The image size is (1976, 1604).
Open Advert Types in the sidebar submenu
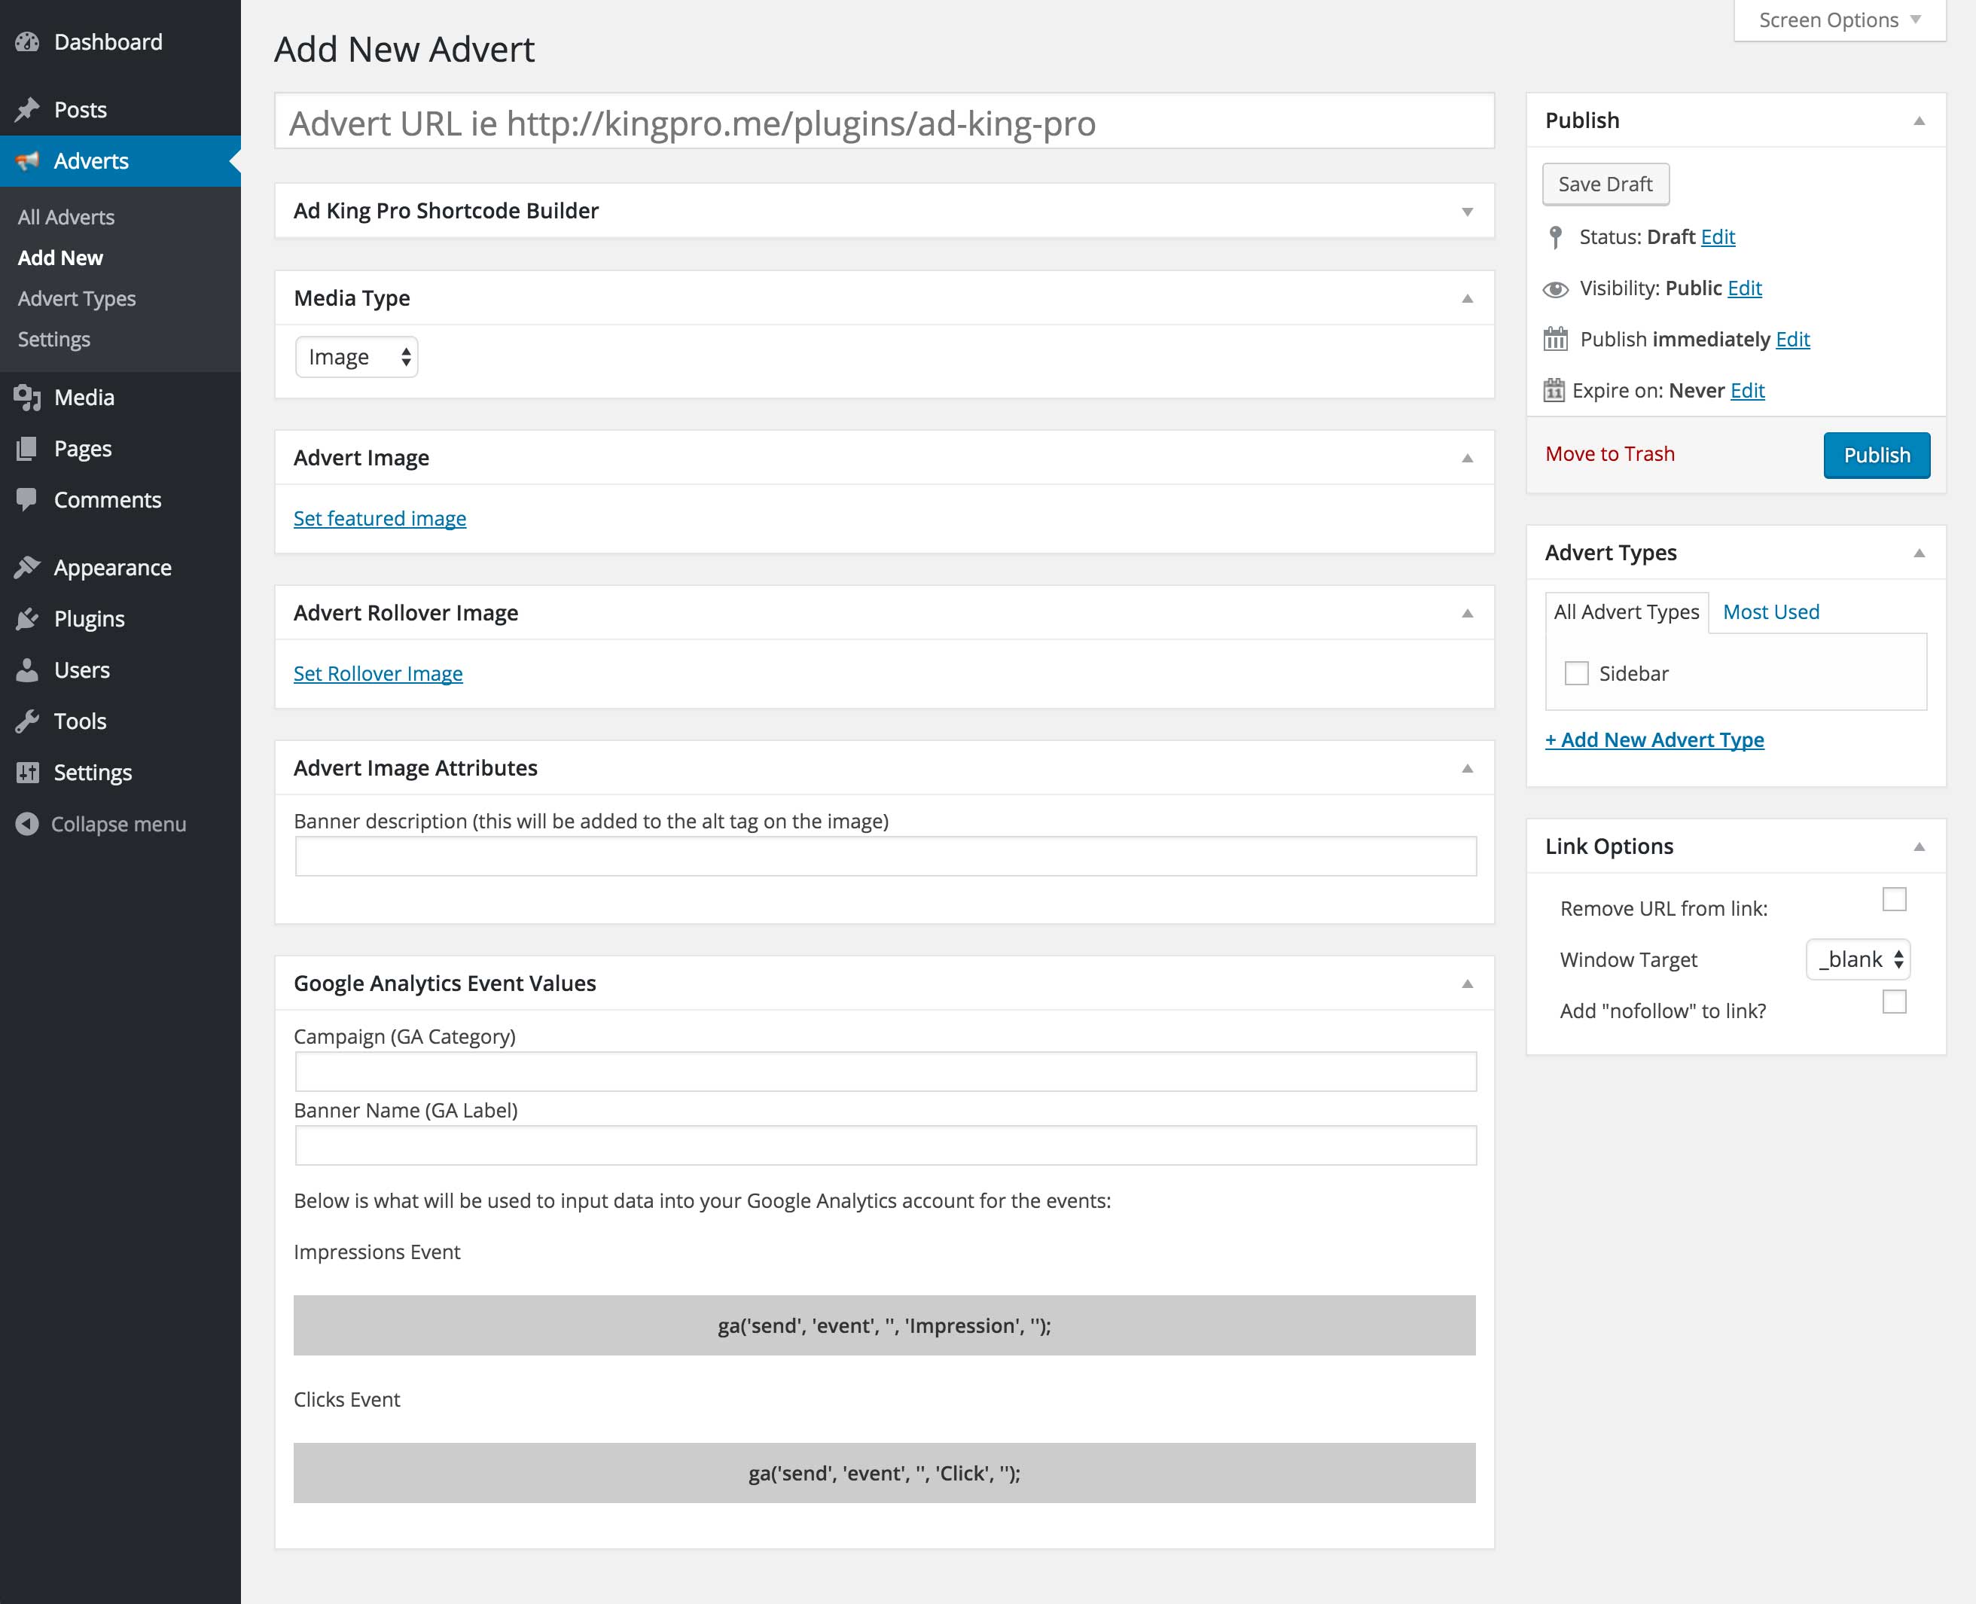(77, 298)
